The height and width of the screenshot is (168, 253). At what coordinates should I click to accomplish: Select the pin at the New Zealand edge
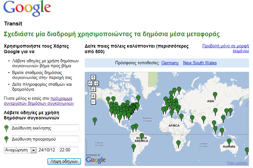247,151
